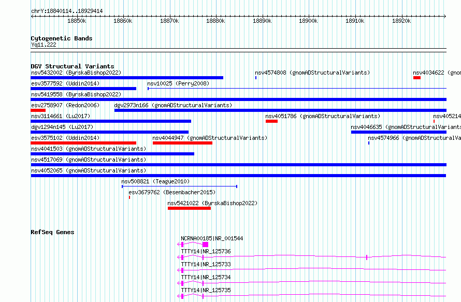Select the TTTY14|NR_125734 transcript label
The height and width of the screenshot is (302, 461).
(206, 277)
